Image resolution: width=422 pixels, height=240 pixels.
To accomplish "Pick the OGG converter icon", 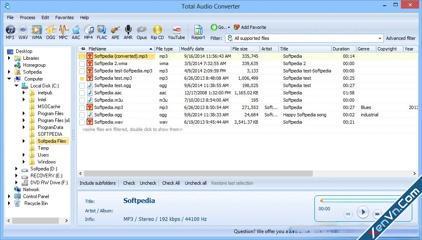I will [x=50, y=29].
